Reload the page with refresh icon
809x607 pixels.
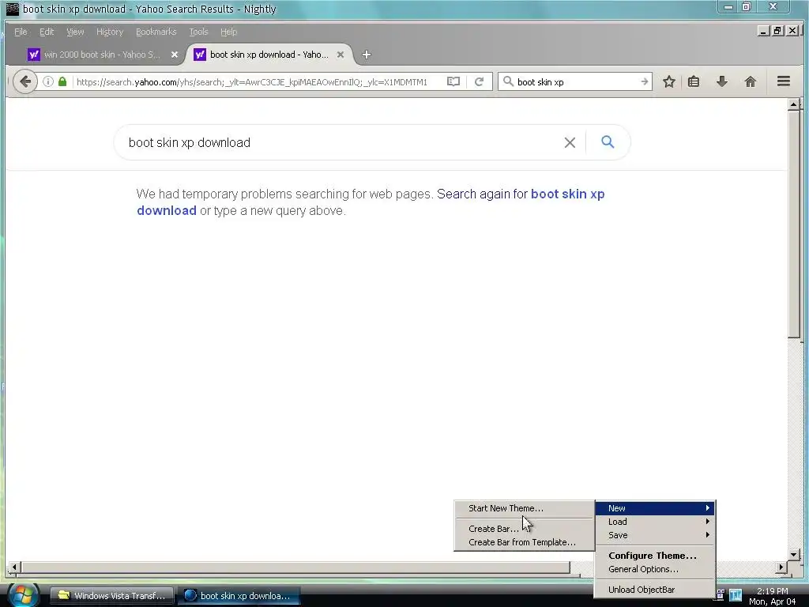(x=479, y=81)
